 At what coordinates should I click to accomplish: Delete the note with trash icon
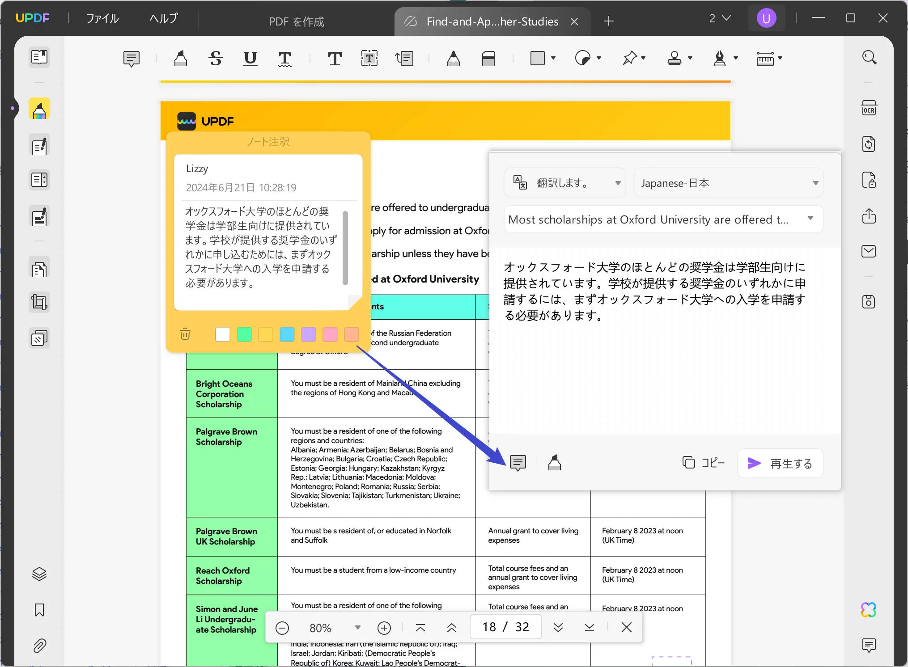(x=185, y=334)
